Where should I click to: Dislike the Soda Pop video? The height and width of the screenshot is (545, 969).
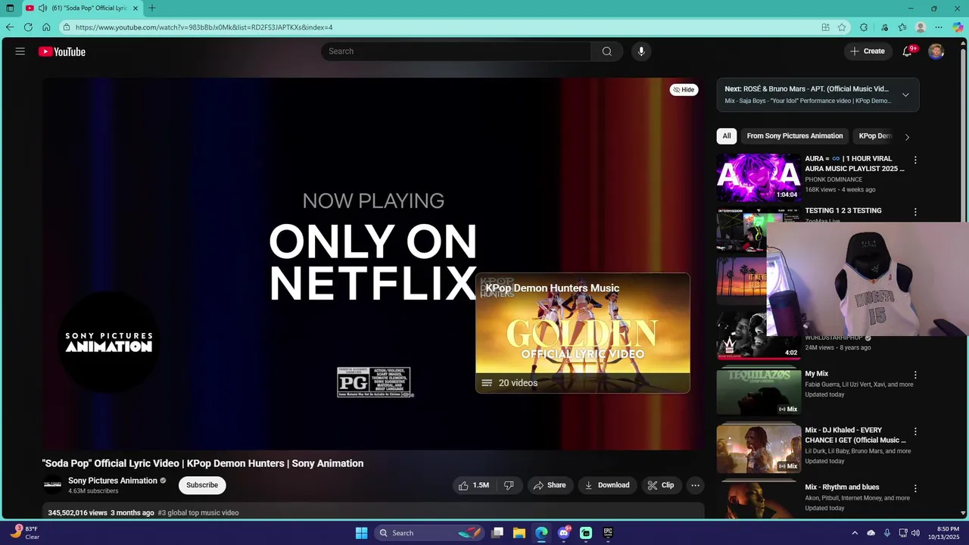509,485
